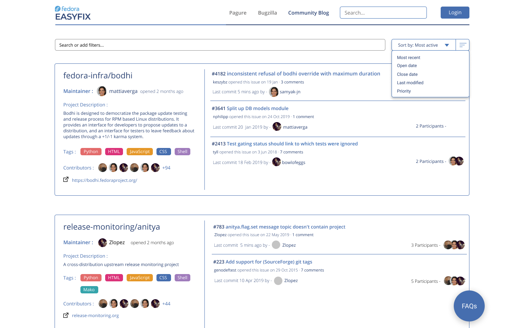Screen dimensions: 524x328
Task: Click the gray Zlopez avatar on issue #783
Action: coord(276,245)
